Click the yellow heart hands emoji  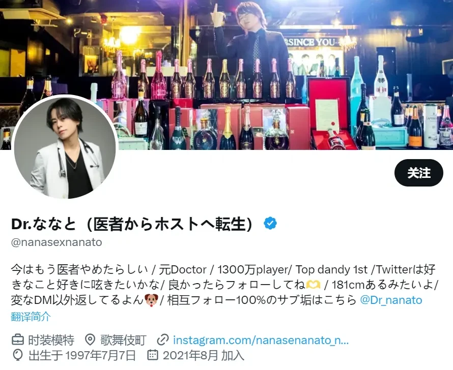(313, 285)
